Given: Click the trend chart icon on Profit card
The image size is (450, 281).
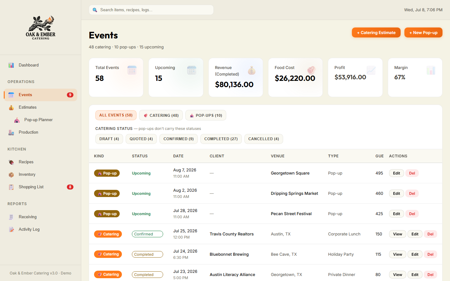Looking at the screenshot, I should click(x=371, y=70).
